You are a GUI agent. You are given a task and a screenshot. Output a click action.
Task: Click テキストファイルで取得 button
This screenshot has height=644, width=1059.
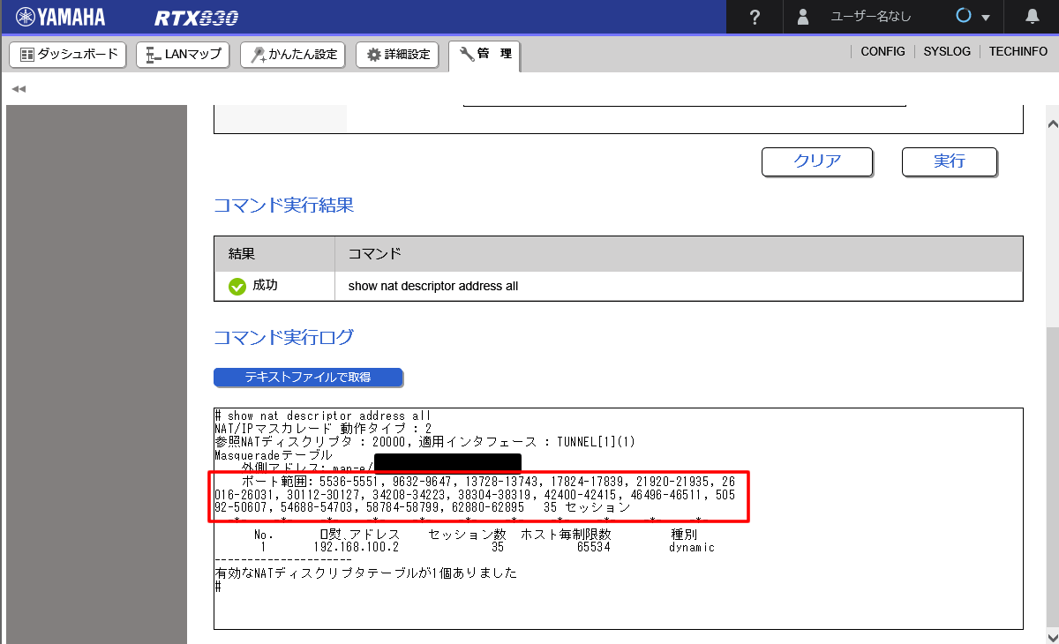pos(308,378)
